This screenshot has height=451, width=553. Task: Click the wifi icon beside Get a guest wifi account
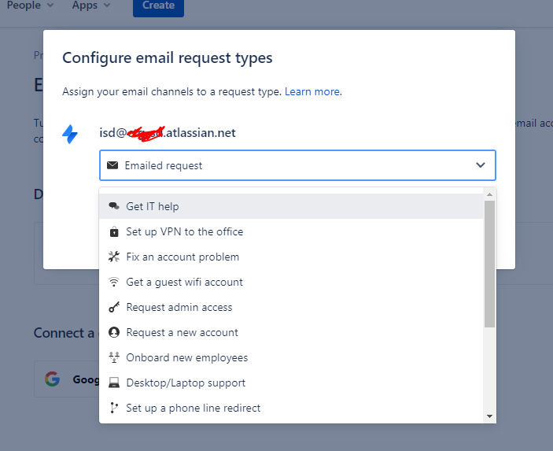(113, 282)
